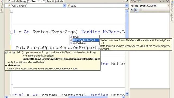This screenshot has width=174, height=98.
Task: Open the Property Pages icon
Action: pyautogui.click(x=141, y=10)
